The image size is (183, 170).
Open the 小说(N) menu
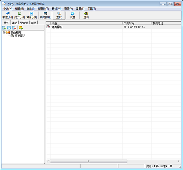click(x=8, y=9)
